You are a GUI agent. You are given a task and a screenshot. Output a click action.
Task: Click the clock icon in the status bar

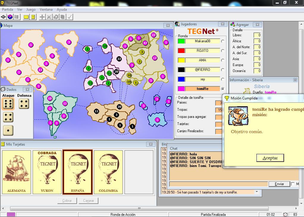(285, 215)
